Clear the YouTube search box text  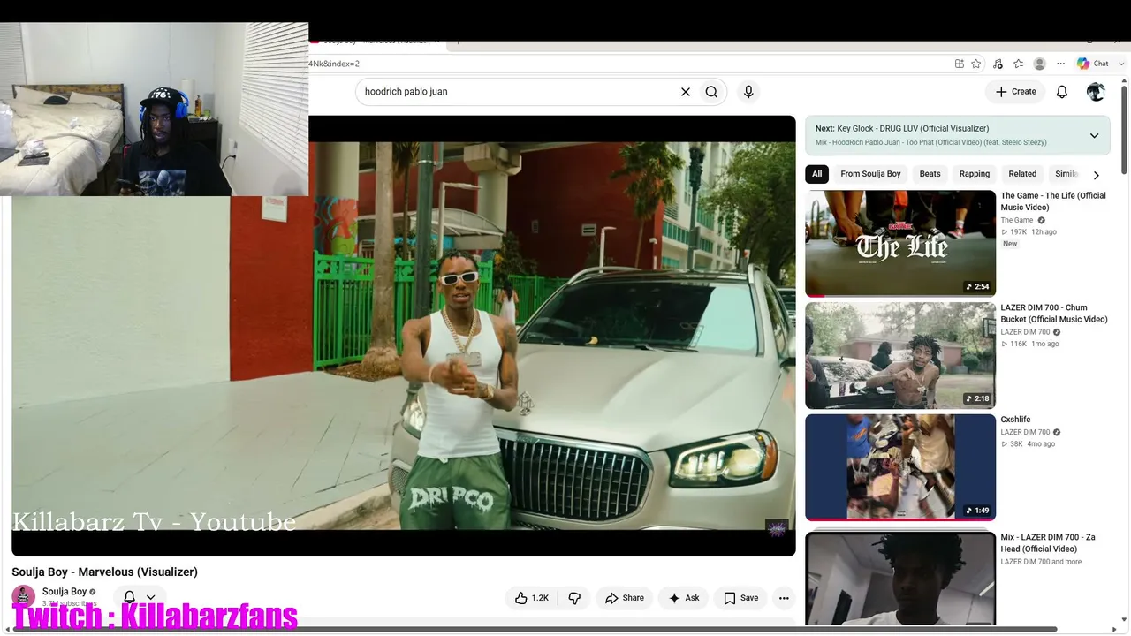(x=685, y=92)
